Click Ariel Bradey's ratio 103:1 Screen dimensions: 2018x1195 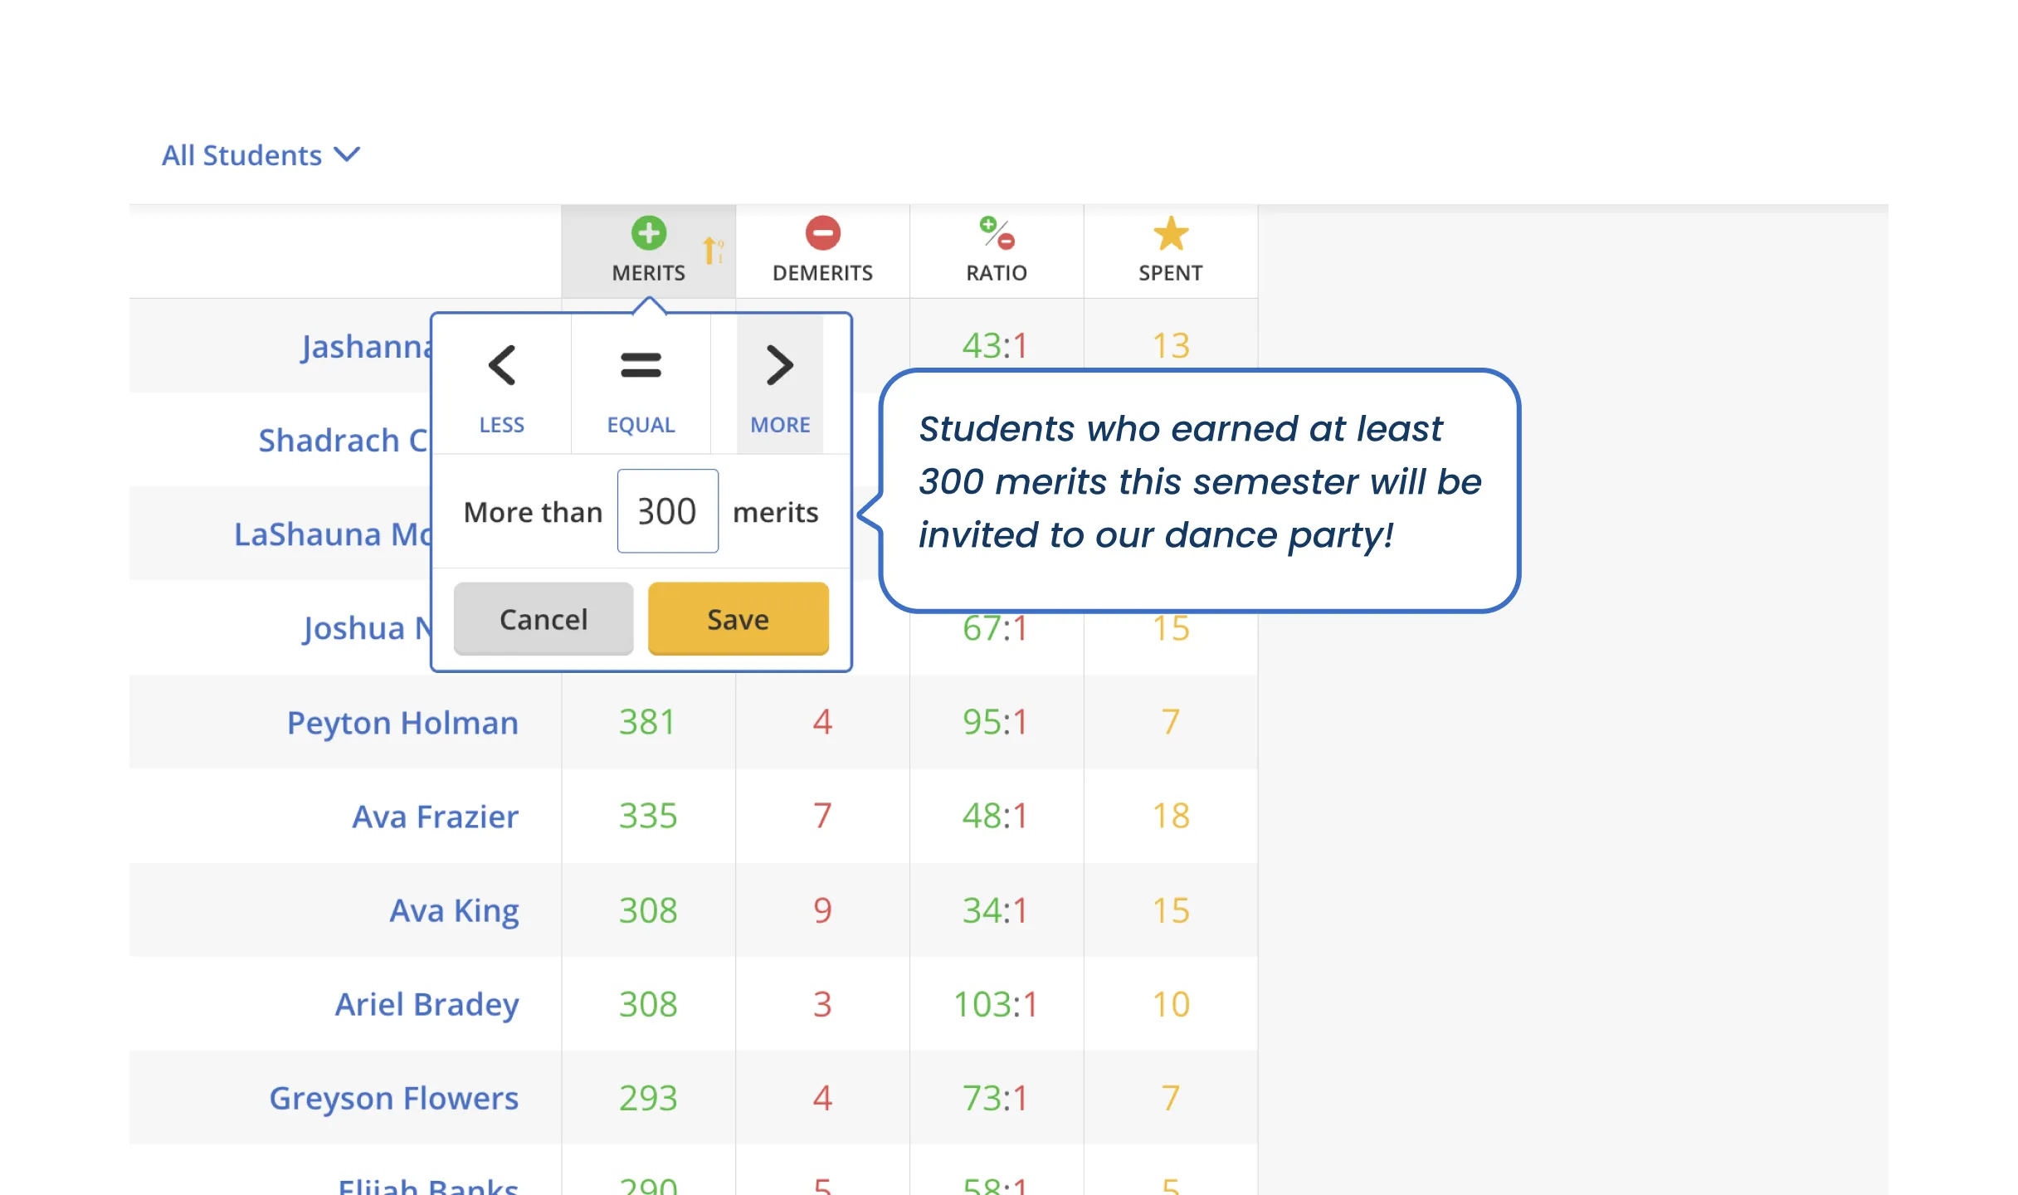click(x=996, y=1004)
